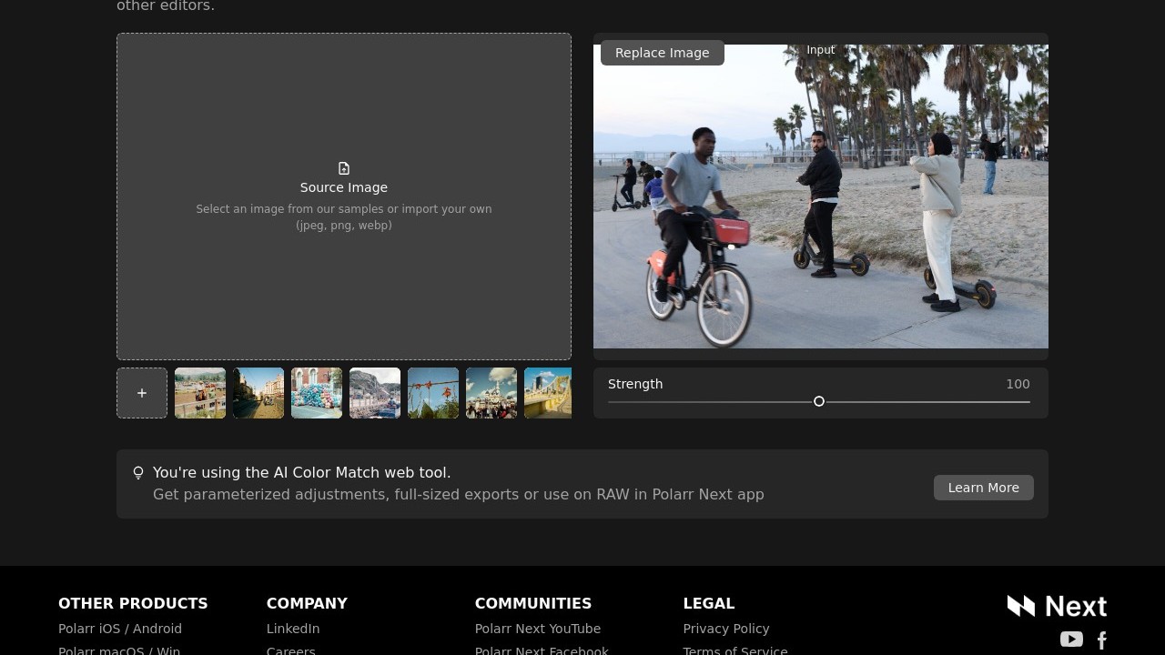
Task: Click the Strength slider handle
Action: (819, 401)
